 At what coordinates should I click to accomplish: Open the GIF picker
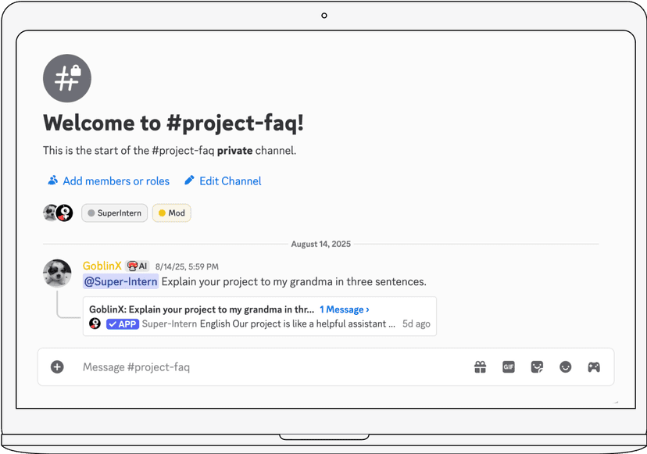[x=509, y=367]
